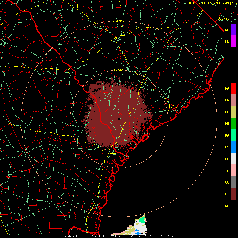
Task: Click the white DS legend color swatch
Action: 234,159
